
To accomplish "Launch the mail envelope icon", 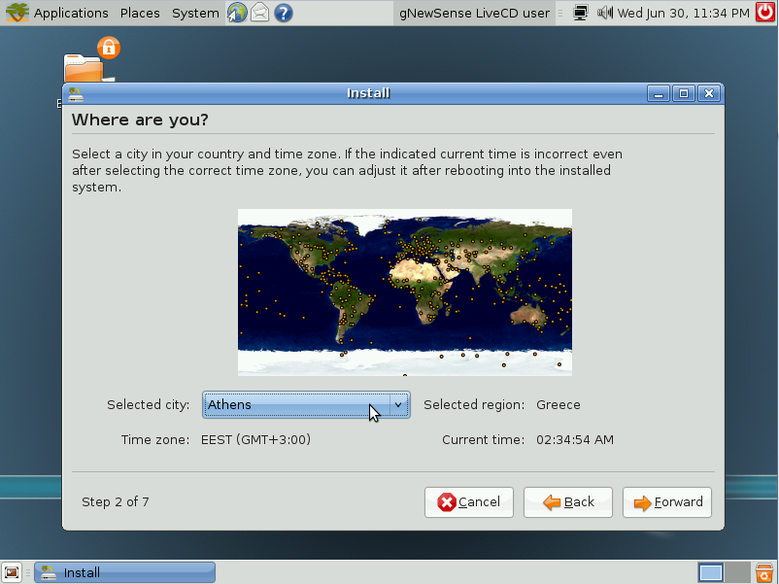I will pyautogui.click(x=260, y=13).
